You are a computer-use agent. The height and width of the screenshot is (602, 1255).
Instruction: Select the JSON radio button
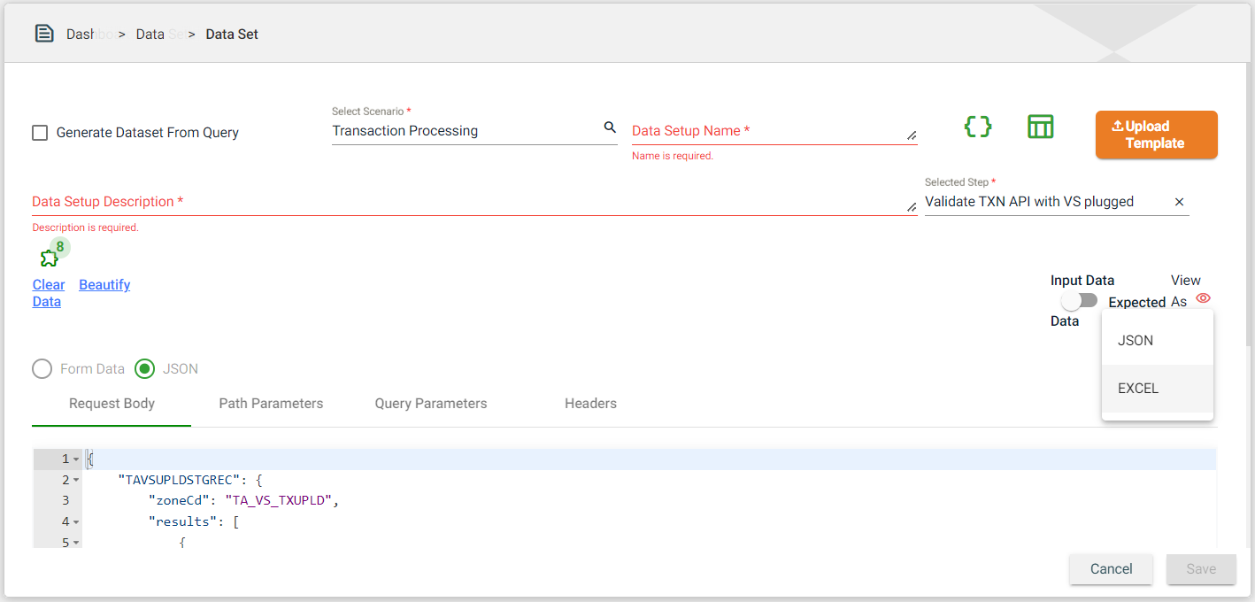coord(144,369)
